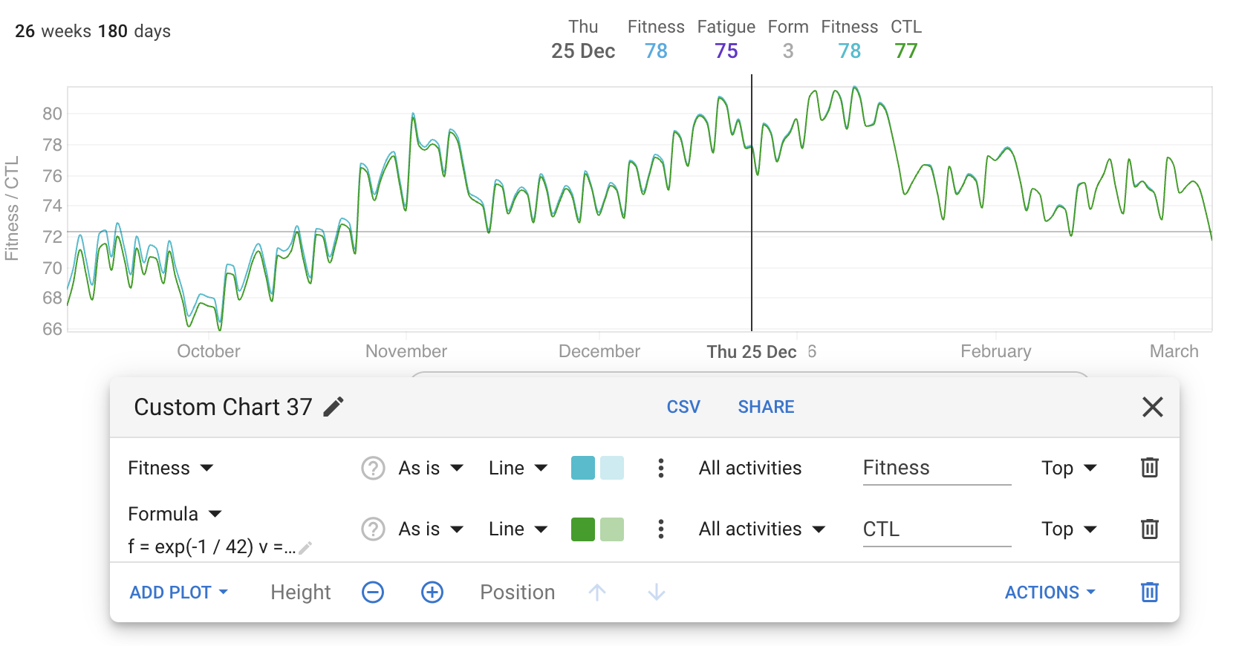Edit the CTL formula expression
This screenshot has width=1236, height=646.
(x=305, y=548)
